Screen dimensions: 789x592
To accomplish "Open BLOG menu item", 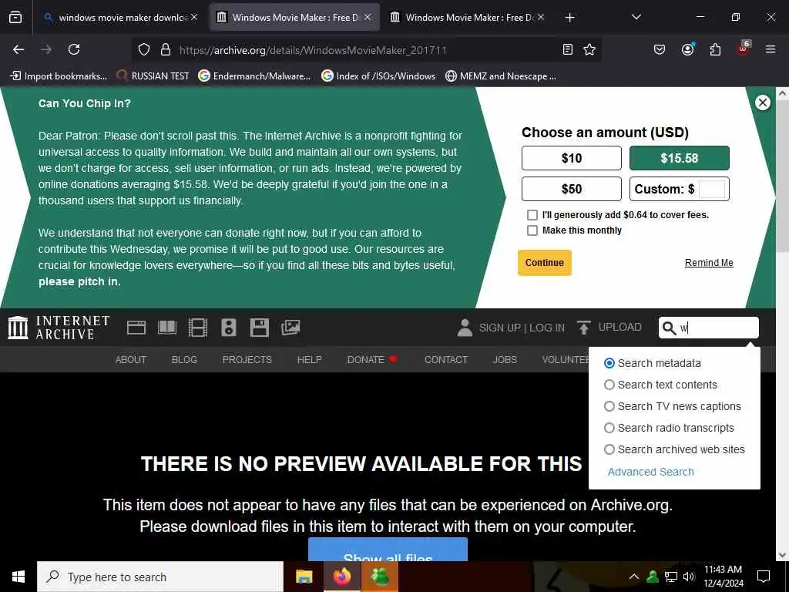I will (x=184, y=360).
